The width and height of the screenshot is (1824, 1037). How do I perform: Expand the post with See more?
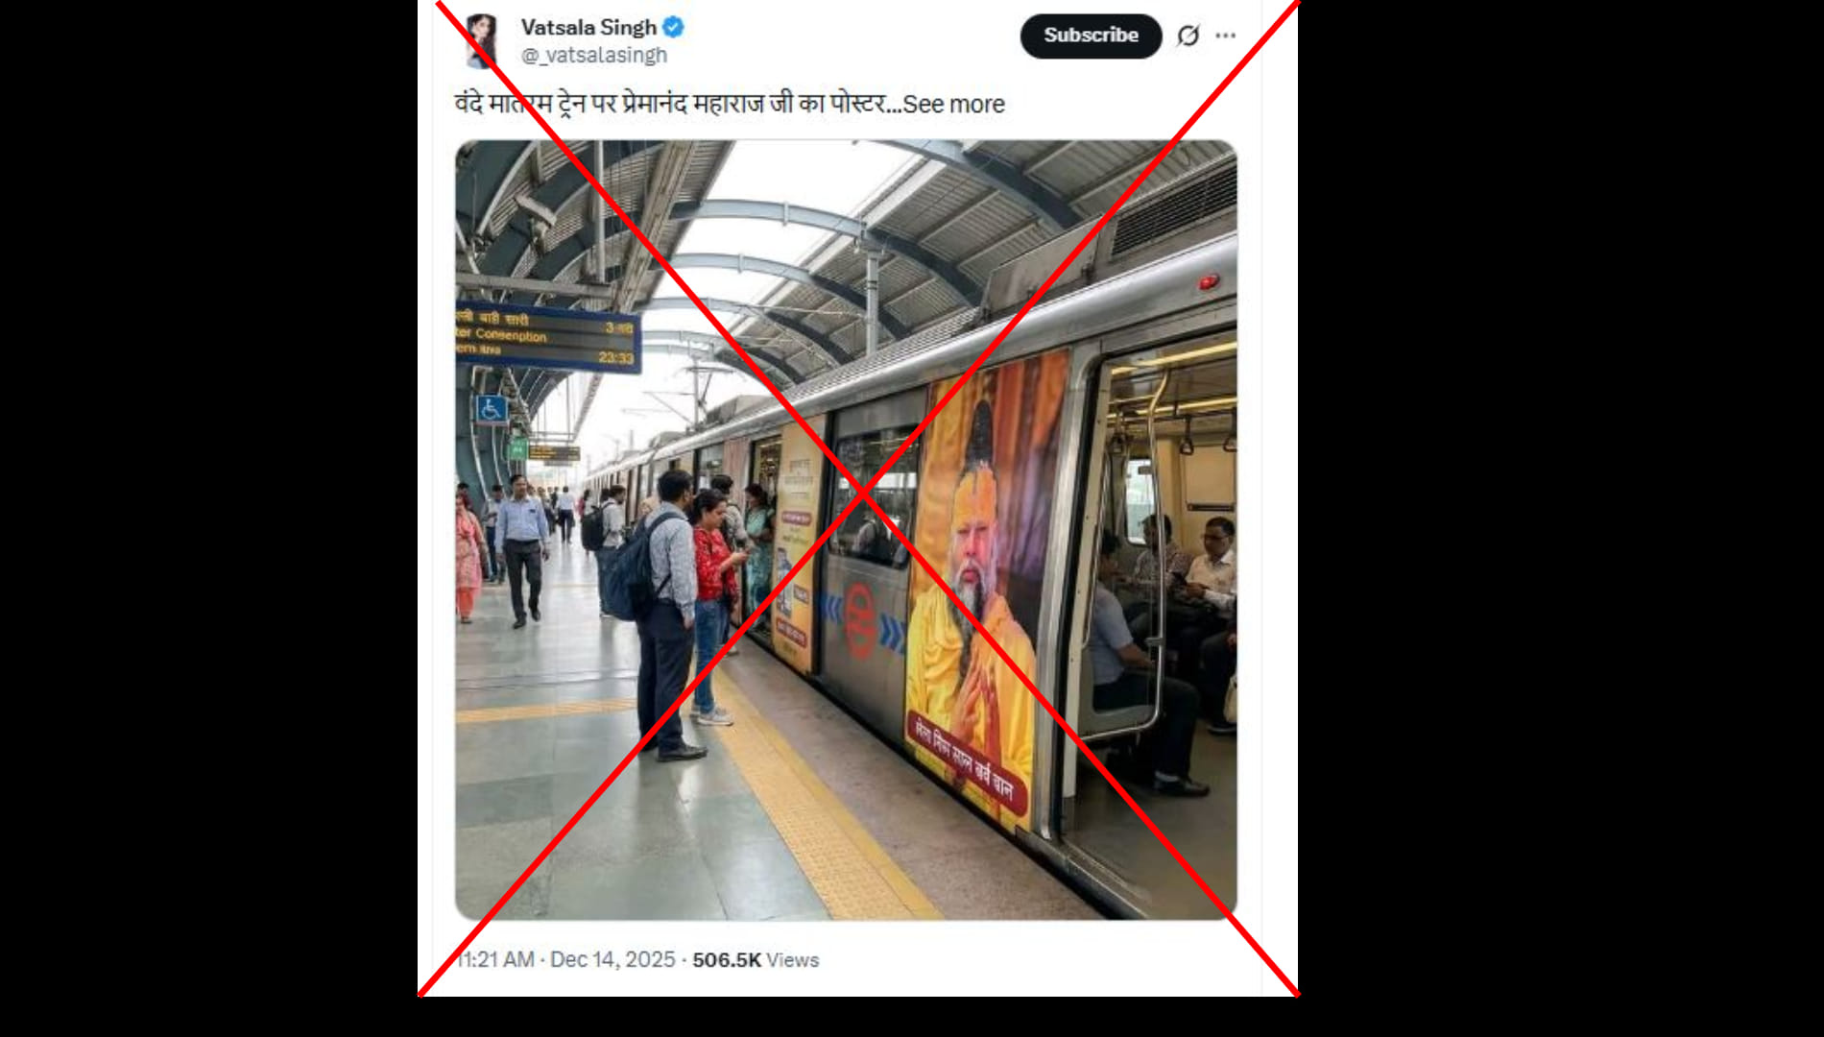pos(953,104)
